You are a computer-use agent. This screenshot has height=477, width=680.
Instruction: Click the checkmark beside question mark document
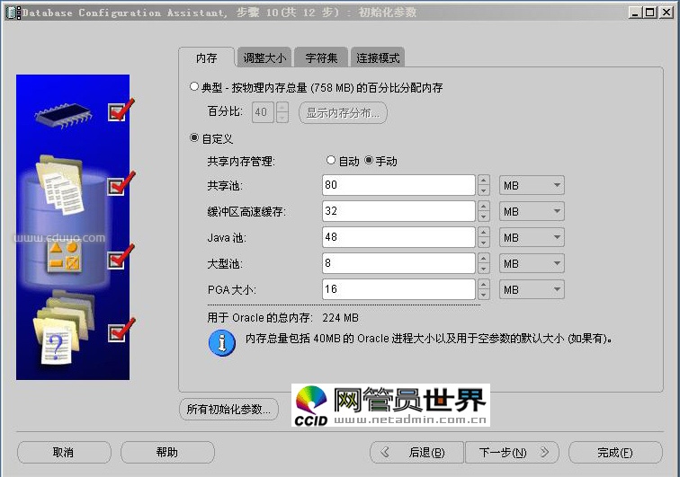point(121,331)
